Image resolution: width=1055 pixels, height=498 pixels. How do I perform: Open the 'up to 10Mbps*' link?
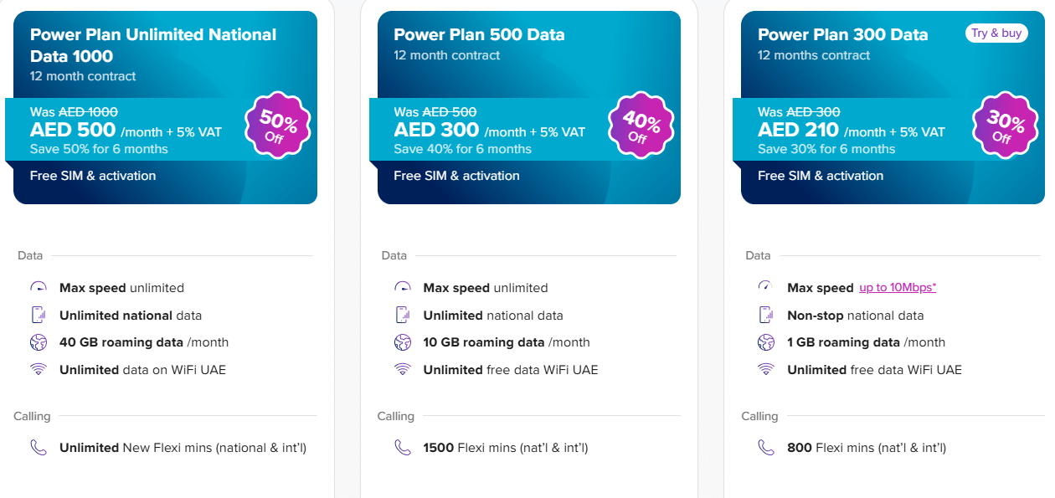pos(897,288)
